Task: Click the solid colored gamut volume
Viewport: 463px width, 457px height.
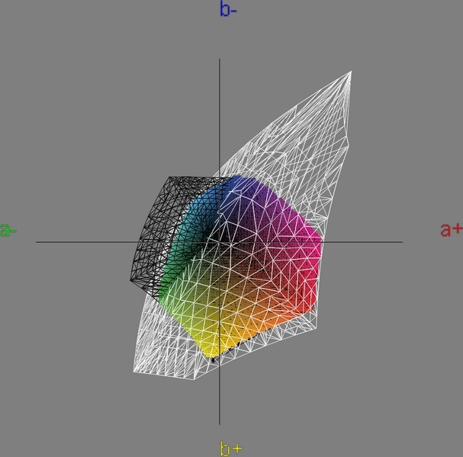Action: coord(240,267)
